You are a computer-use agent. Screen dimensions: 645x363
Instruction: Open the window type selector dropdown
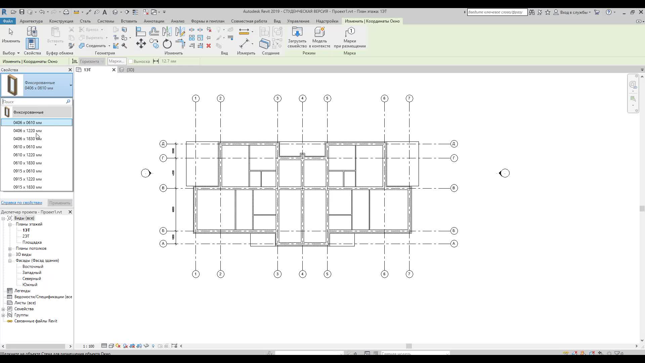[71, 85]
